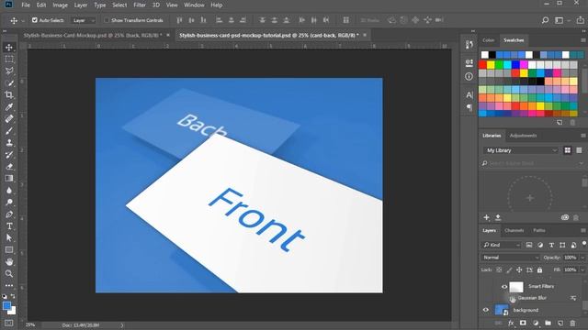Open the Layer menu
Viewport: 588px width, 330px height.
tap(80, 5)
